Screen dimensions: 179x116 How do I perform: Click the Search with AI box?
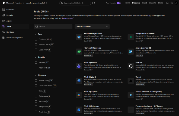click(75, 3)
